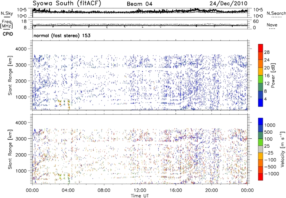Image resolution: width=286 pixels, height=198 pixels.
Task: Click the velocity scale value -1000
Action: (x=272, y=174)
